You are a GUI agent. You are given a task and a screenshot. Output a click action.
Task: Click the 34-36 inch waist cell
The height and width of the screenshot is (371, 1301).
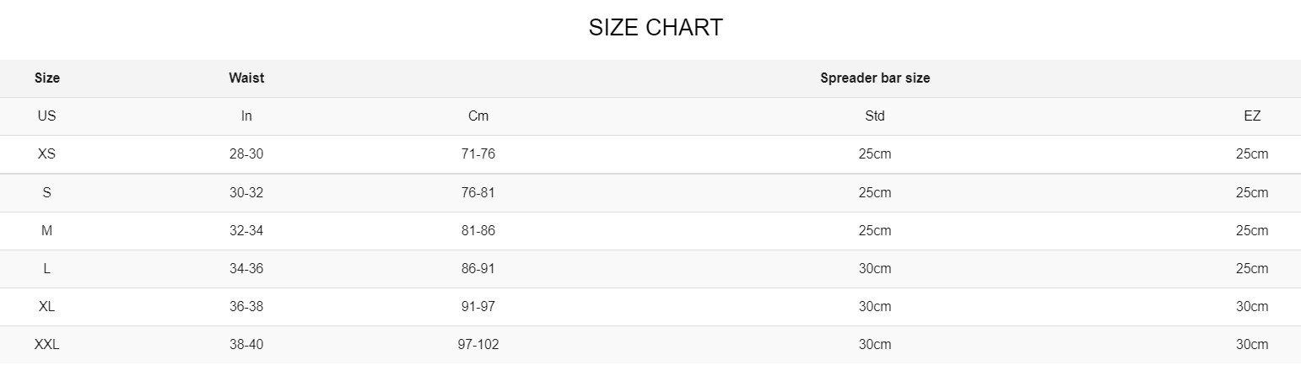(246, 268)
